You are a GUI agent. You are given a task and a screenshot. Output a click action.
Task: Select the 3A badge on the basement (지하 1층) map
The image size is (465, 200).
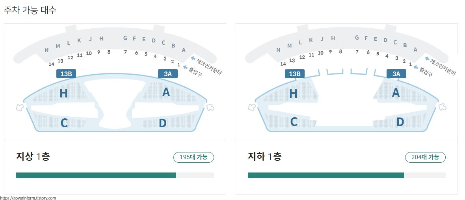(396, 73)
